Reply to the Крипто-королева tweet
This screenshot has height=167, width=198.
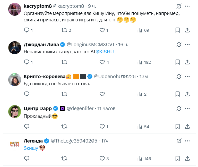27,94
